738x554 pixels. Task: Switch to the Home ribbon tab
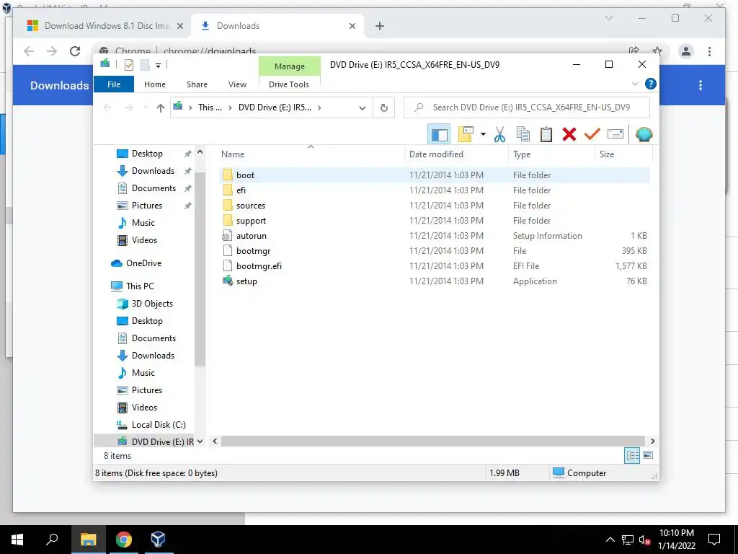point(155,84)
